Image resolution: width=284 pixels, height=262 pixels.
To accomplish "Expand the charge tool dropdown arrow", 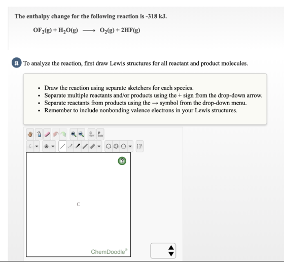I will [x=53, y=146].
